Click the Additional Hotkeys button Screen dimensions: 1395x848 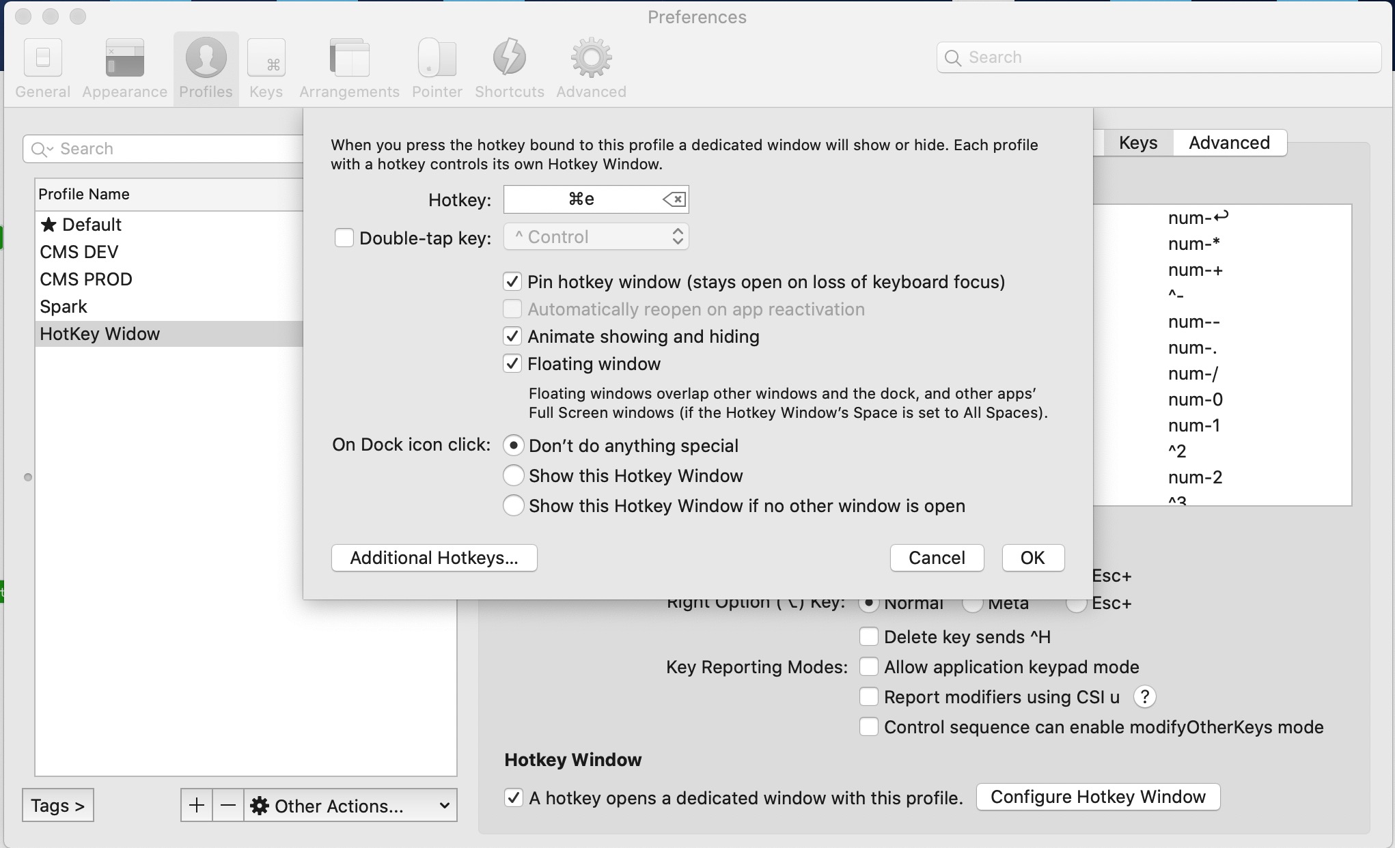coord(434,558)
